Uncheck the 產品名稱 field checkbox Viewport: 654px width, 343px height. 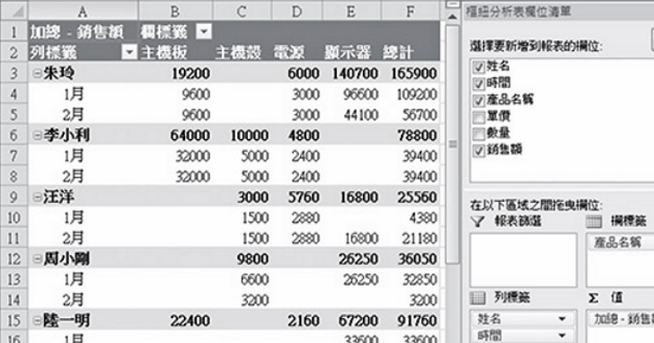pos(479,100)
